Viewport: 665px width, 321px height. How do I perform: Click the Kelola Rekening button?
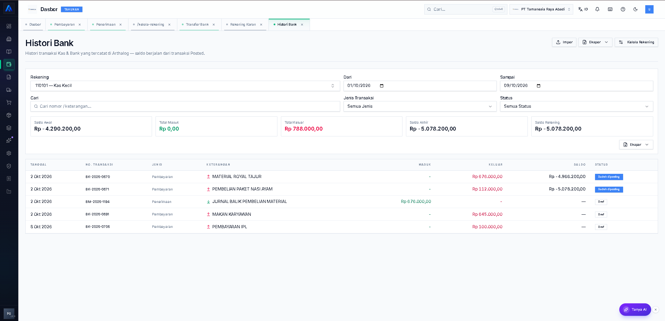pyautogui.click(x=637, y=42)
